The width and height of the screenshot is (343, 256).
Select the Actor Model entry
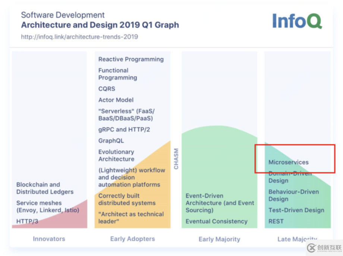pos(116,100)
